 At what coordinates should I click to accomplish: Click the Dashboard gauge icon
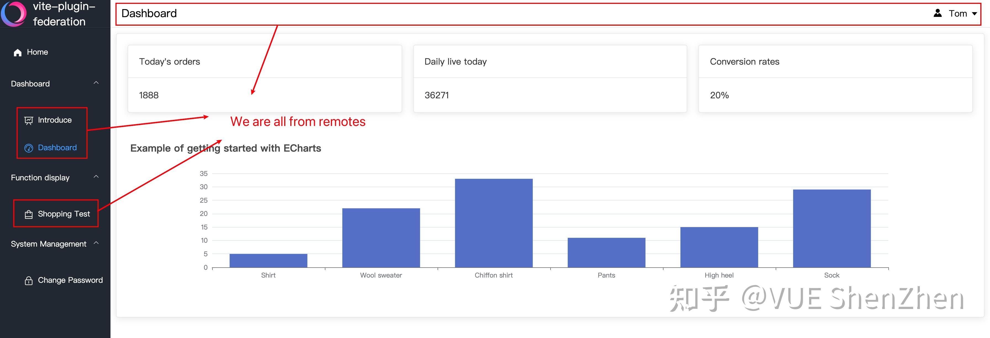point(28,148)
